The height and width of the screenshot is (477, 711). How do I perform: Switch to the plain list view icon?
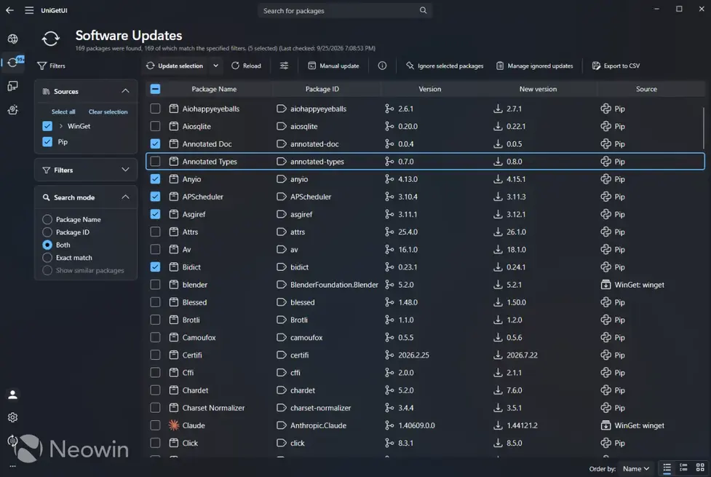(667, 468)
